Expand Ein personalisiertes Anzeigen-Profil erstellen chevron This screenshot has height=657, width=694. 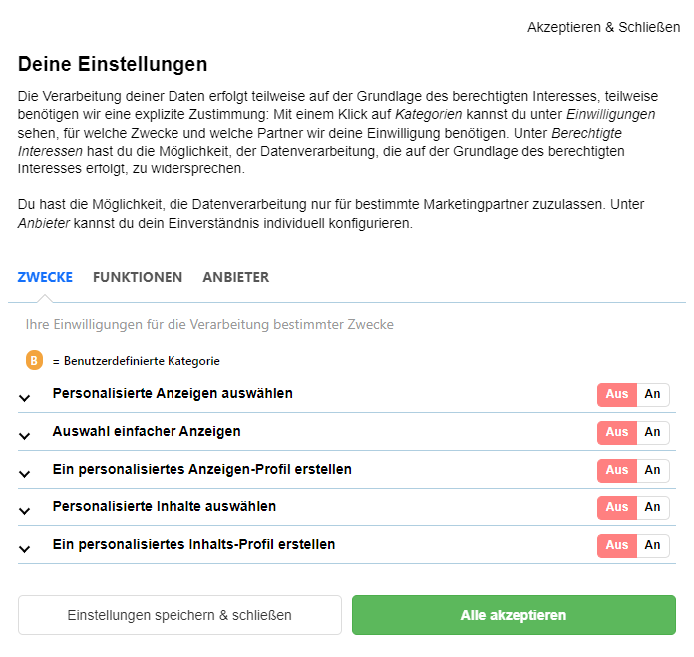(x=25, y=474)
